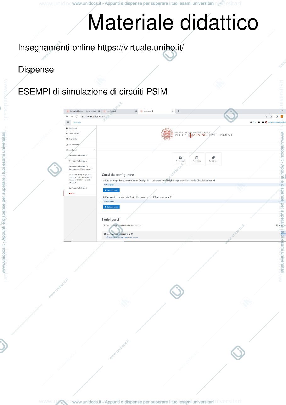286x405 pixels.
Task: Click the Tutti i corsi shortcut card
Action: click(x=213, y=159)
